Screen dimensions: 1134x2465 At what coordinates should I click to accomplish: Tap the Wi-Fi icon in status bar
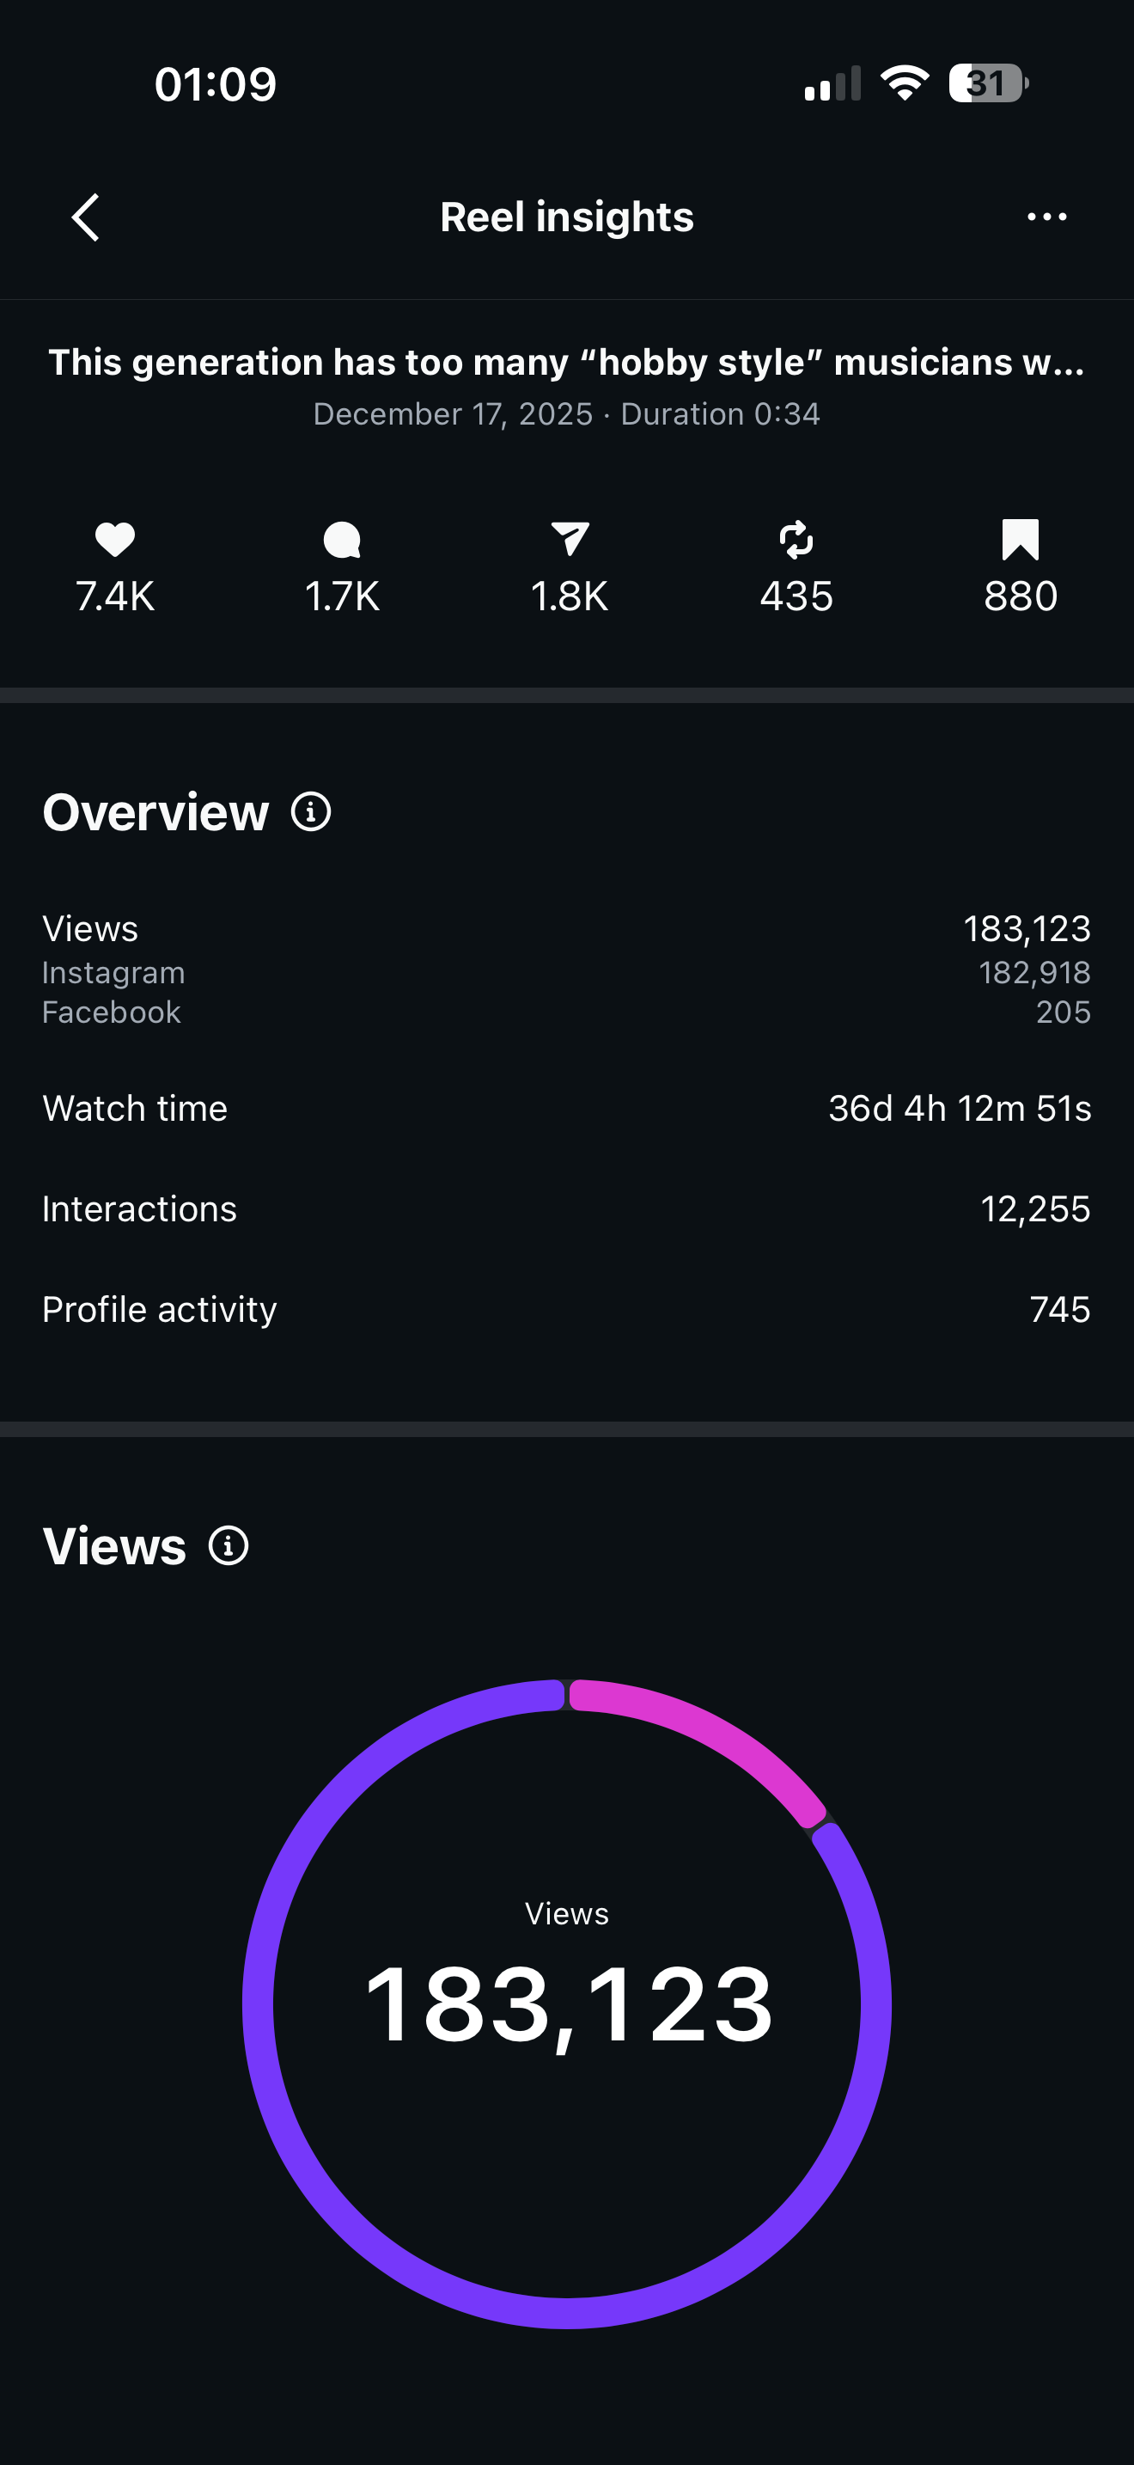[905, 83]
